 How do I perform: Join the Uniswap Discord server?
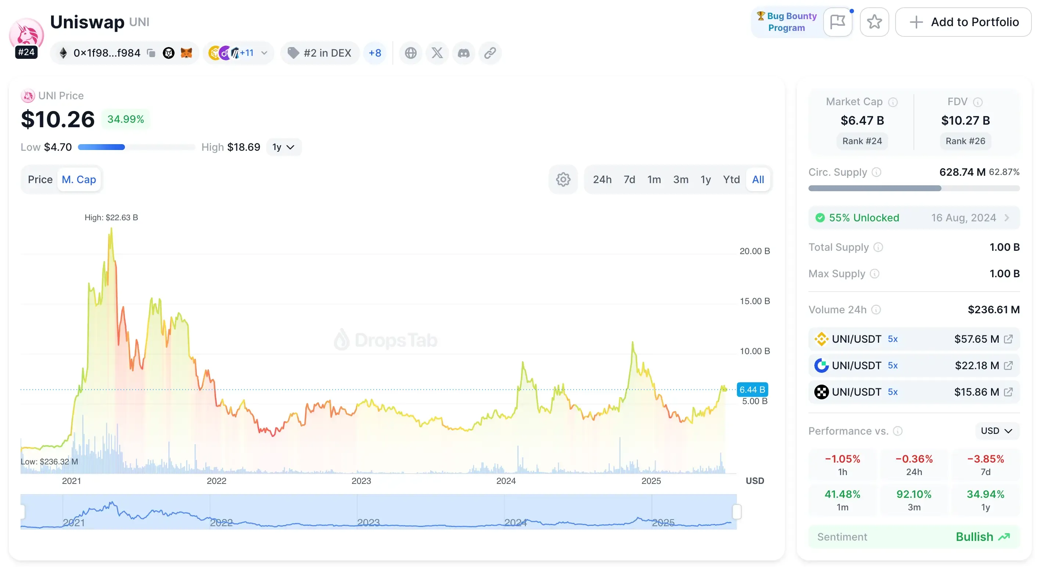tap(464, 53)
